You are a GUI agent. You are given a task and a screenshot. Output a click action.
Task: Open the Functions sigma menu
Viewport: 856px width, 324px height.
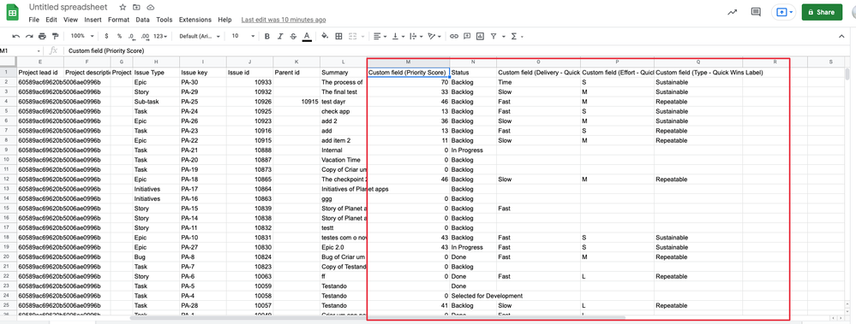tap(513, 37)
